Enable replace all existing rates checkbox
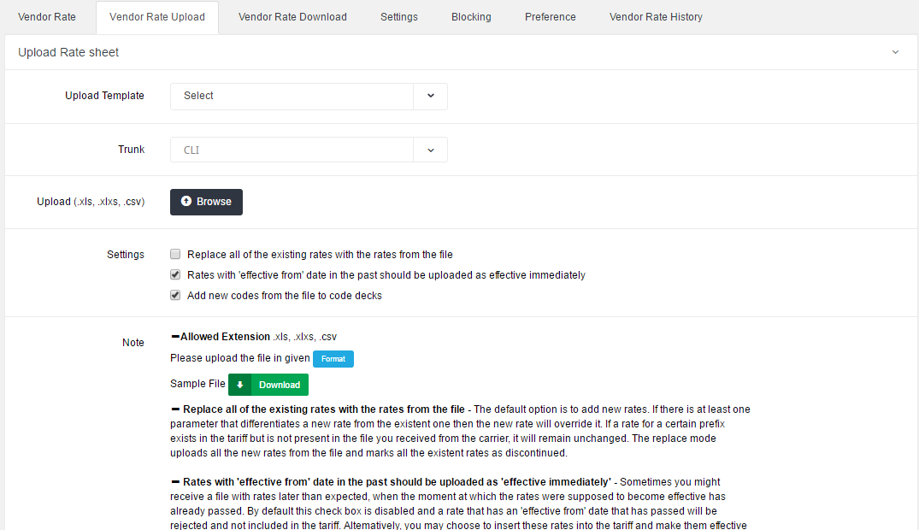The height and width of the screenshot is (530, 919). coord(175,255)
